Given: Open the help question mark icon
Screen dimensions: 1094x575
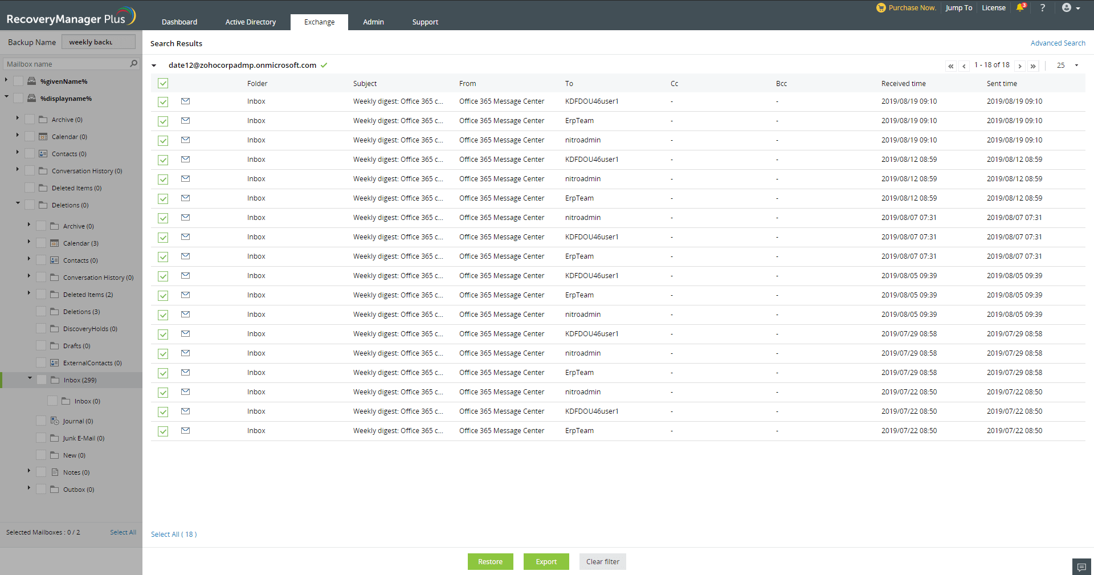Looking at the screenshot, I should pyautogui.click(x=1042, y=7).
